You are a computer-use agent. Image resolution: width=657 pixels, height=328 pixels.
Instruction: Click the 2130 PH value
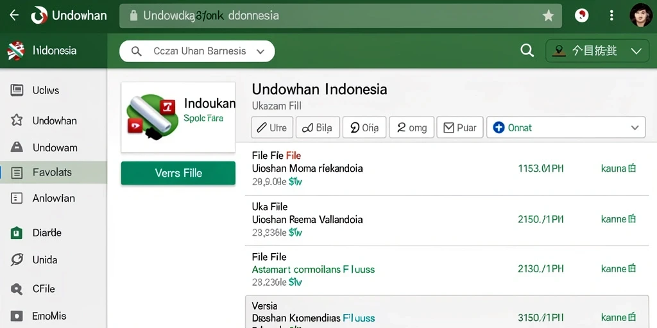click(540, 268)
